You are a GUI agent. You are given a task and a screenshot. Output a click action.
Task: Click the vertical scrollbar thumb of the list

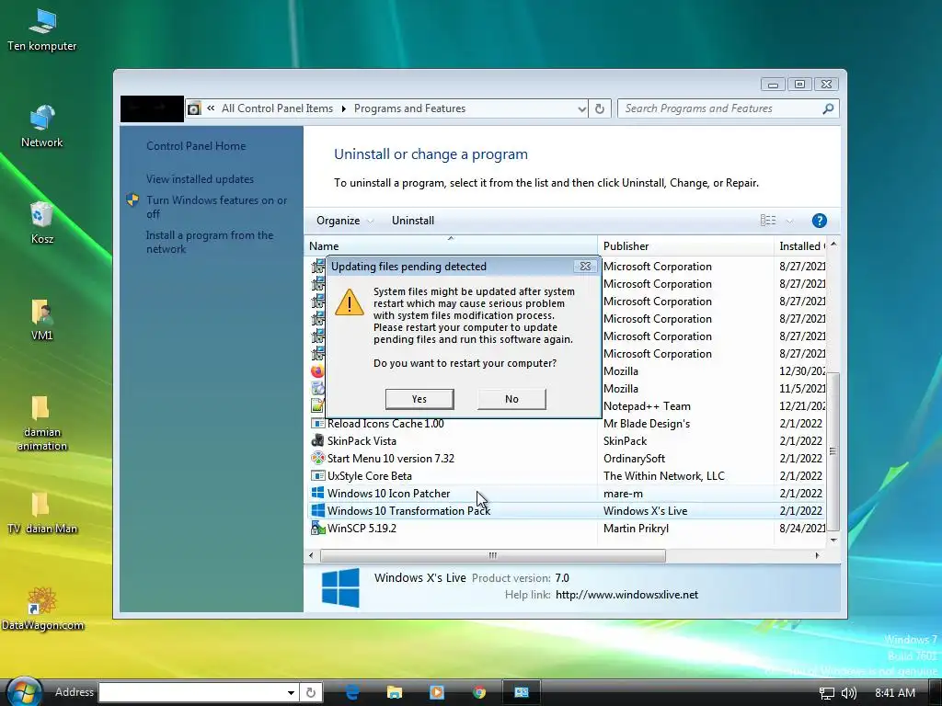tap(833, 451)
